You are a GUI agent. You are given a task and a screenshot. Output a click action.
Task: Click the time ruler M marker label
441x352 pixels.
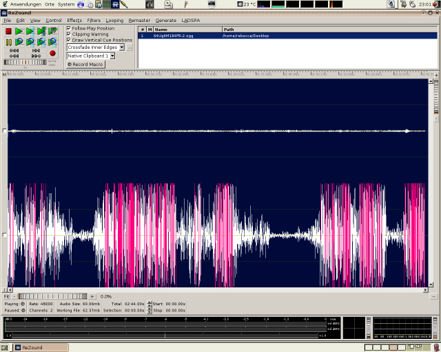(4, 75)
